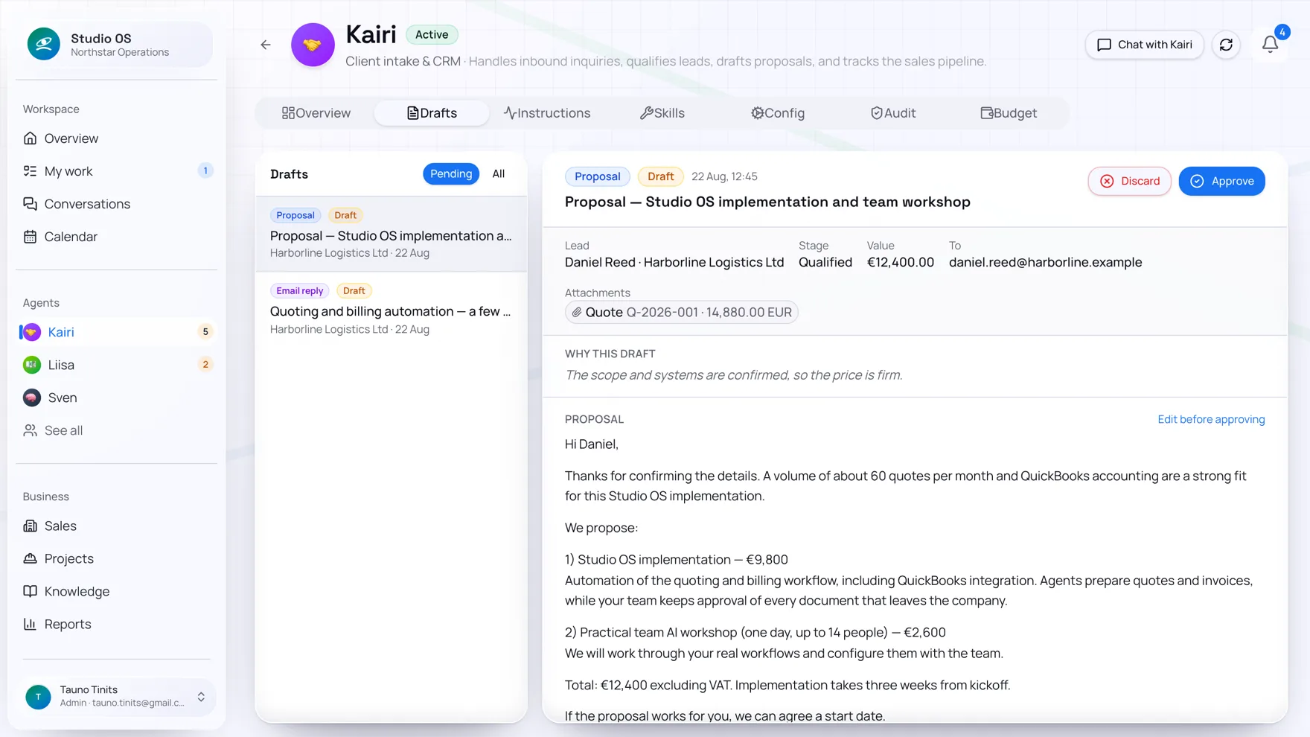Go back using the left arrow icon

click(x=266, y=45)
